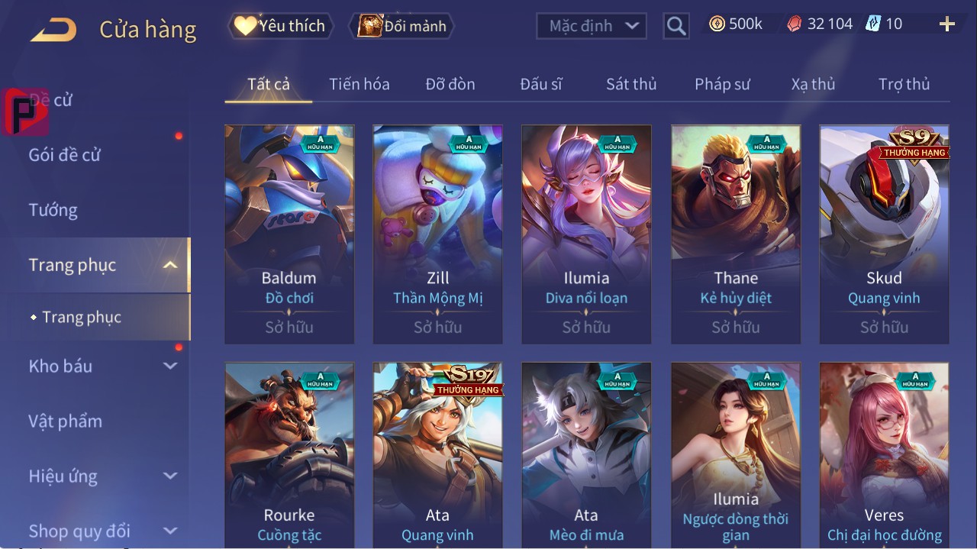Tap the blue voucher icon showing 10

872,24
